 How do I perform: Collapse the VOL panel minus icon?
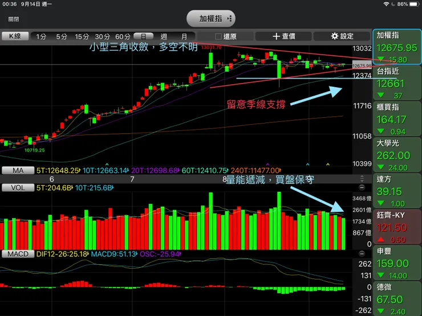click(362, 187)
